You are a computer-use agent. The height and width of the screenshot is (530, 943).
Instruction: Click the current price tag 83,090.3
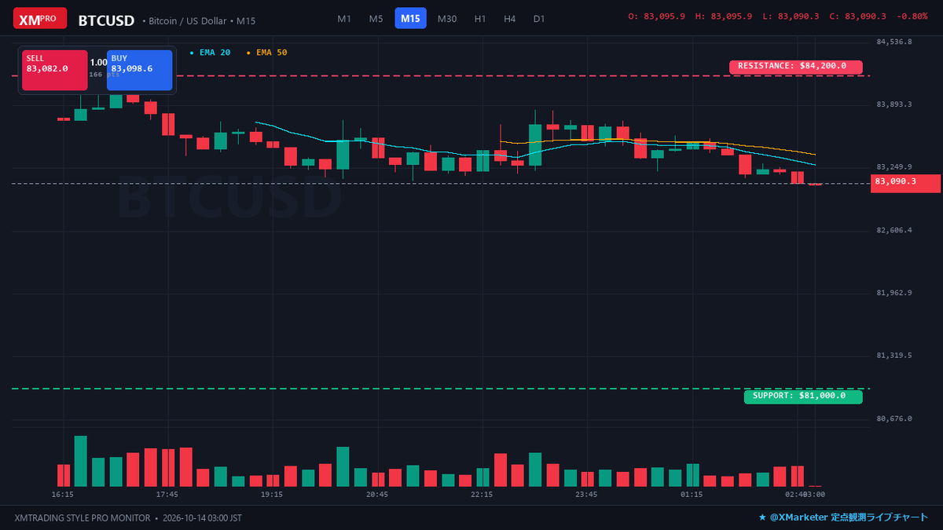pyautogui.click(x=905, y=183)
